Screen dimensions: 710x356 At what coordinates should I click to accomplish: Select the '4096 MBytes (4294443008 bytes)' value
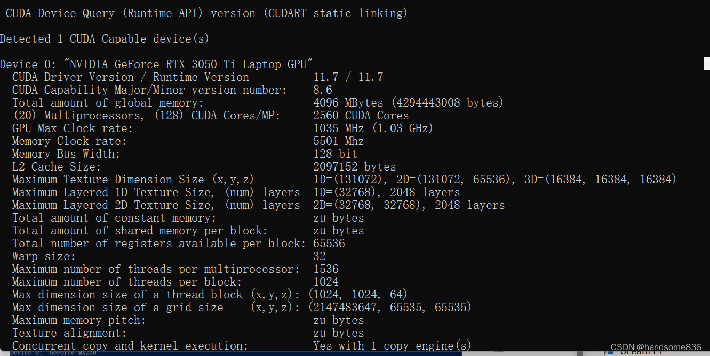click(x=409, y=103)
